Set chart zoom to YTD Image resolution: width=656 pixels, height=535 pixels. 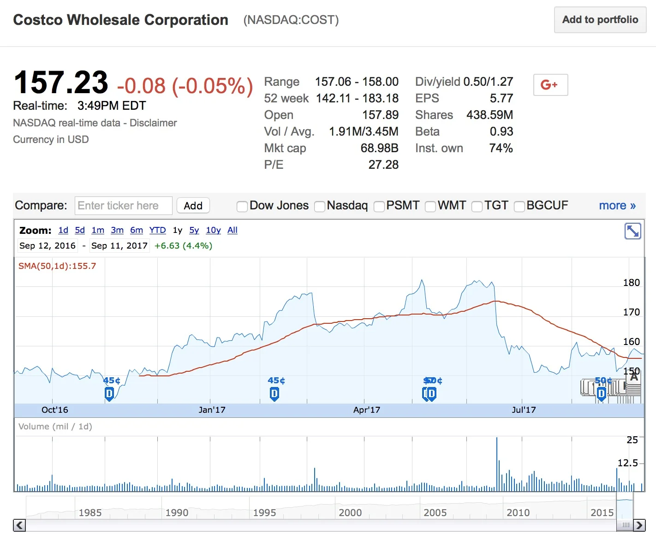point(157,230)
